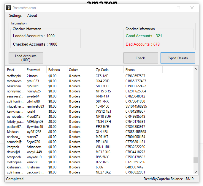The height and width of the screenshot is (186, 203).
Task: Click zip code cell CF5 1AE
Action: point(102,76)
